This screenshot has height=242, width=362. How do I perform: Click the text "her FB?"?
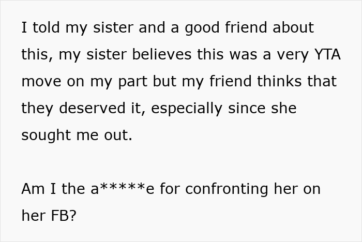coord(49,216)
